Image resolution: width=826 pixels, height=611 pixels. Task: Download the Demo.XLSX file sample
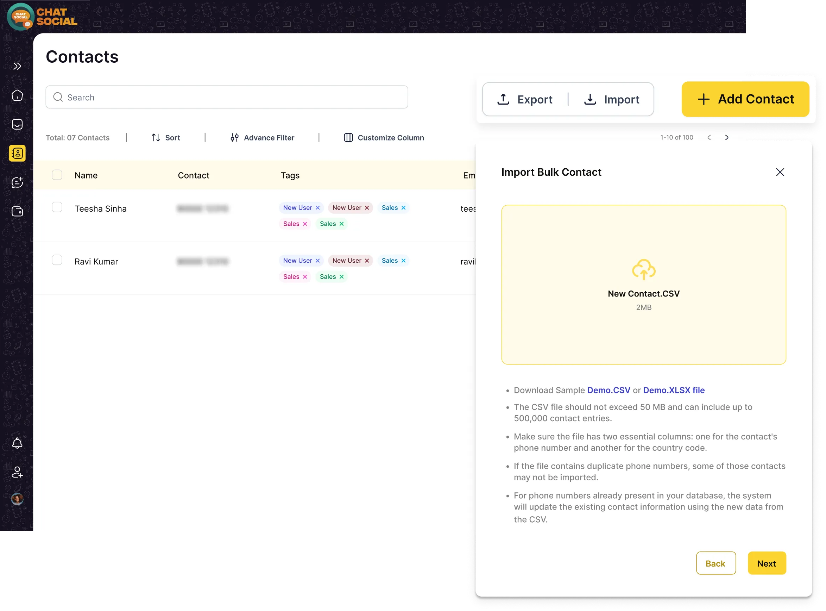click(x=673, y=390)
